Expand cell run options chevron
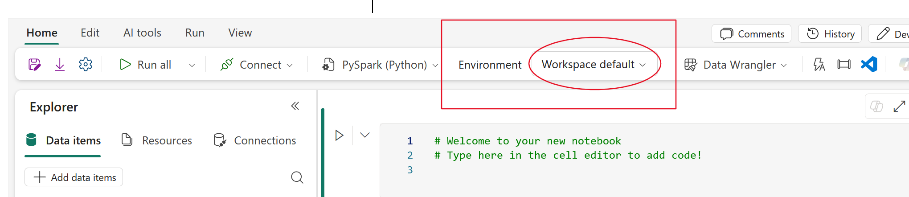 point(365,135)
